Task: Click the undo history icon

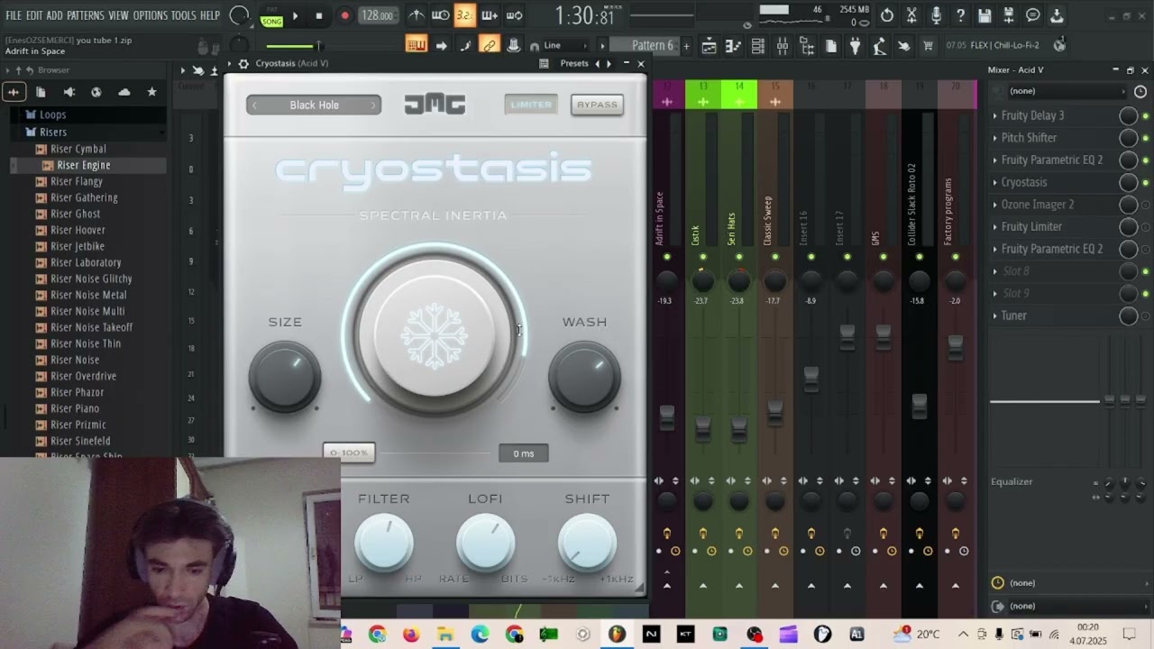Action: pyautogui.click(x=887, y=15)
